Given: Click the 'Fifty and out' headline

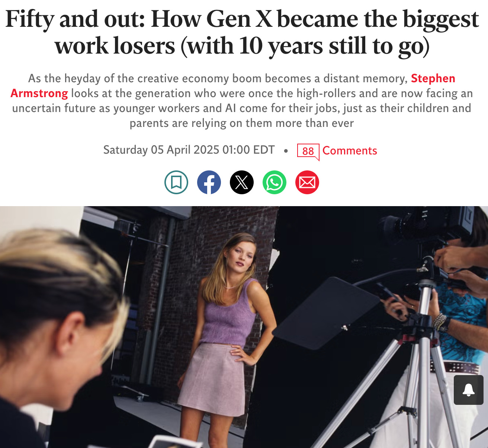Looking at the screenshot, I should (242, 32).
